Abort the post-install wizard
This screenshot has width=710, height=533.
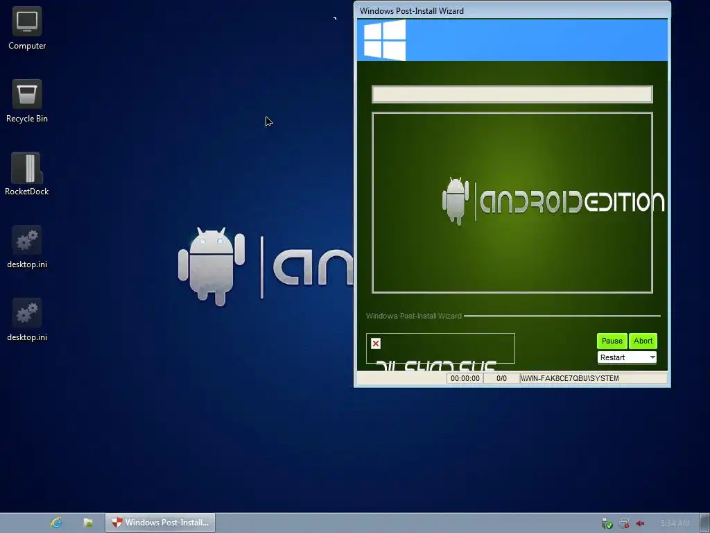click(643, 341)
